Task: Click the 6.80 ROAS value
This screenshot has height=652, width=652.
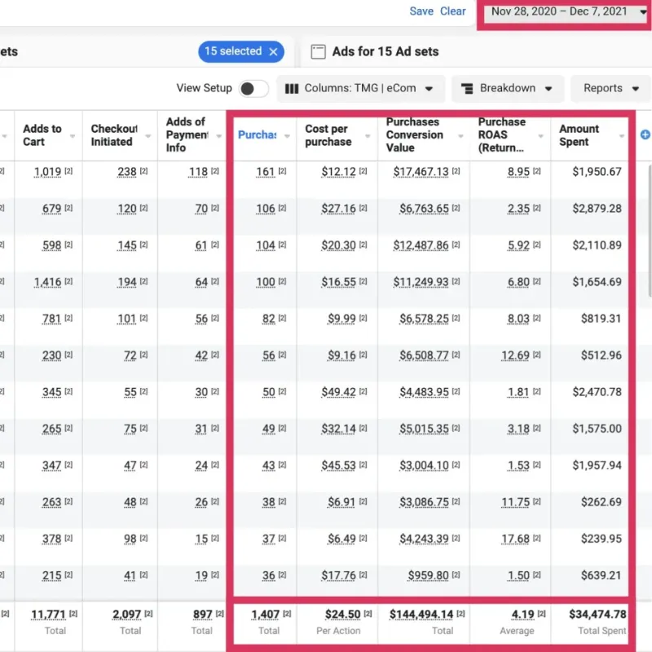Action: click(x=518, y=282)
